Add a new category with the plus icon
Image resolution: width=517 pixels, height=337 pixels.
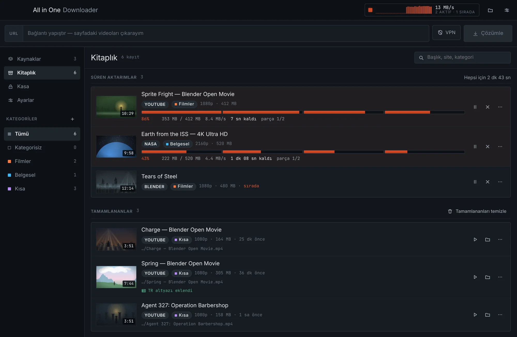[72, 119]
